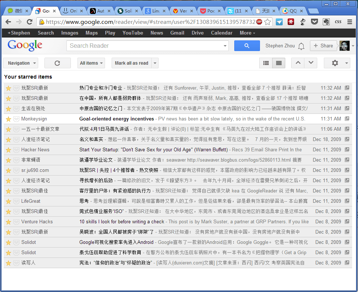The width and height of the screenshot is (358, 292).
Task: Reload the page with browser refresh icon
Action: 29,22
